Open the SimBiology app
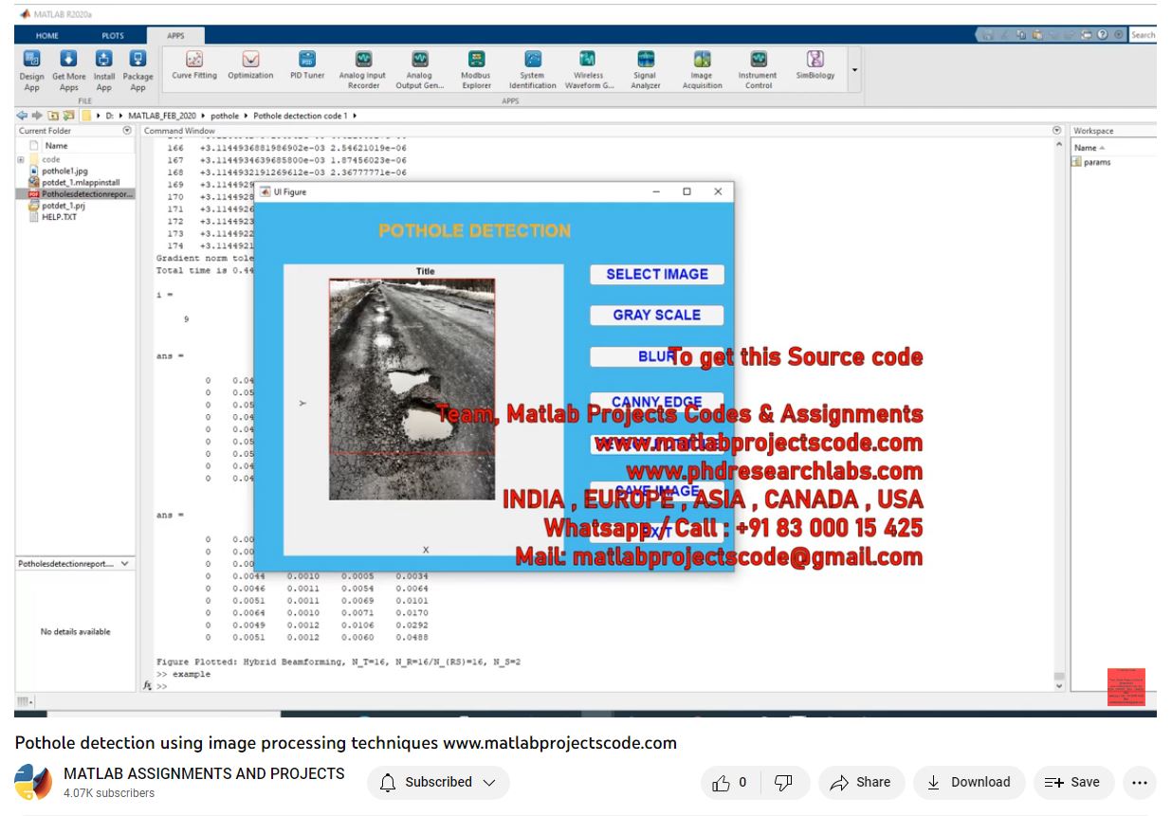Viewport: 1172px width, 816px height. [815, 66]
